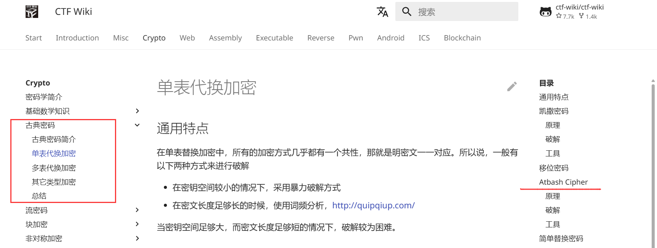Screen dimensions: 657x248
Task: Click the 目录 contents heading
Action: pos(546,83)
